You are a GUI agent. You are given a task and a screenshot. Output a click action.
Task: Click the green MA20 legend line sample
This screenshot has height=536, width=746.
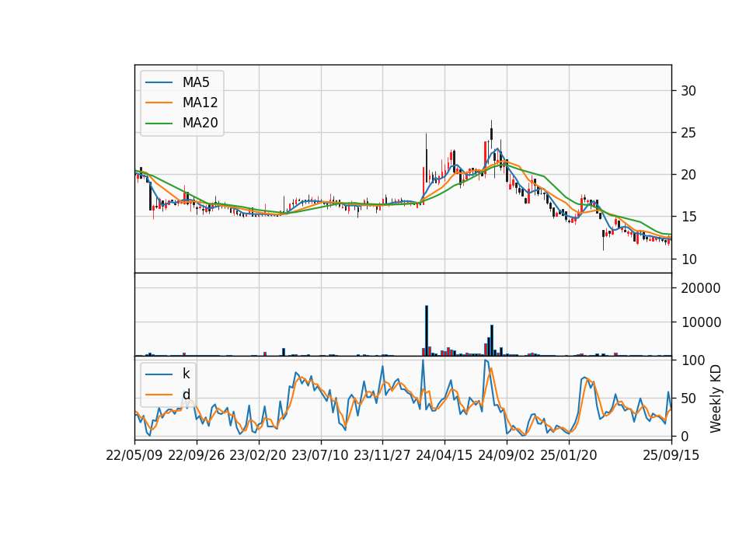tap(159, 123)
